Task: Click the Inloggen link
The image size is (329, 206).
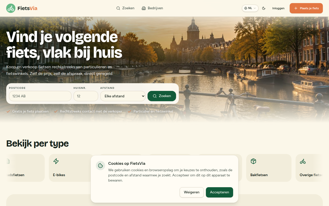Action: (278, 8)
